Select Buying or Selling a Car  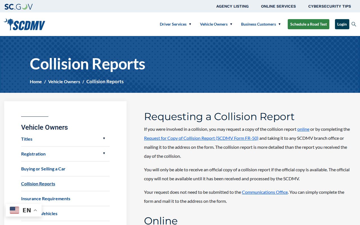pos(43,169)
